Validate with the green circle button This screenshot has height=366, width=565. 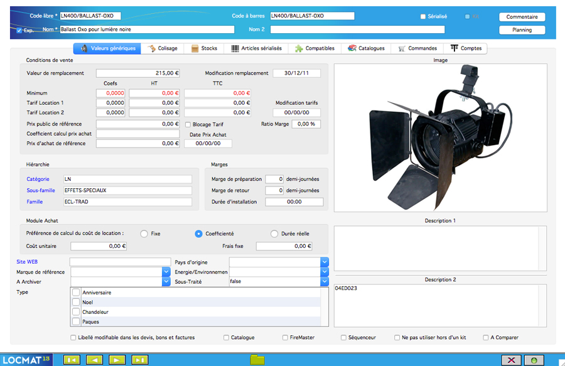[534, 360]
